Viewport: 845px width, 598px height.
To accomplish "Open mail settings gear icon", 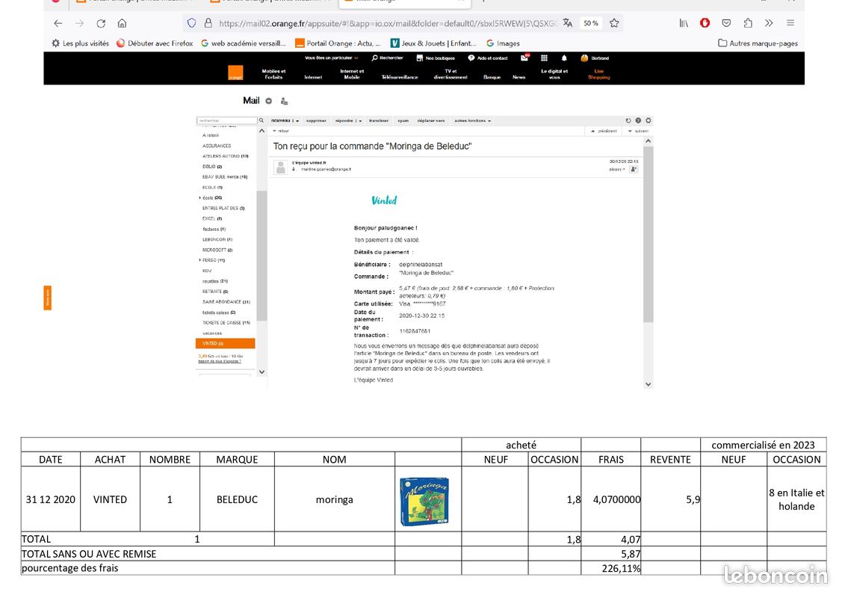I will pos(649,120).
